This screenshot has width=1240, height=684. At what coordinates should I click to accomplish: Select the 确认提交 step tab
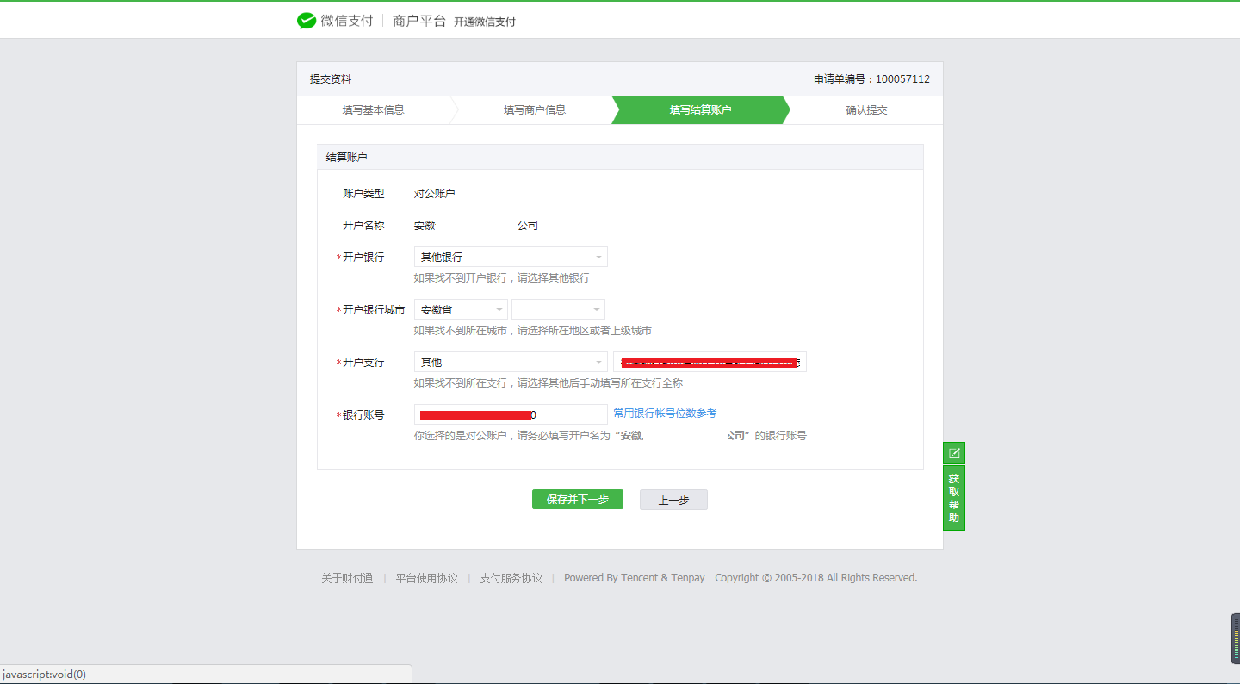(866, 109)
